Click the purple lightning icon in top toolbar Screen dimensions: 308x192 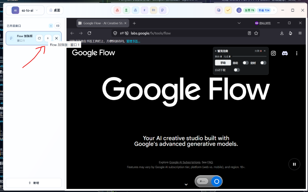162,10
